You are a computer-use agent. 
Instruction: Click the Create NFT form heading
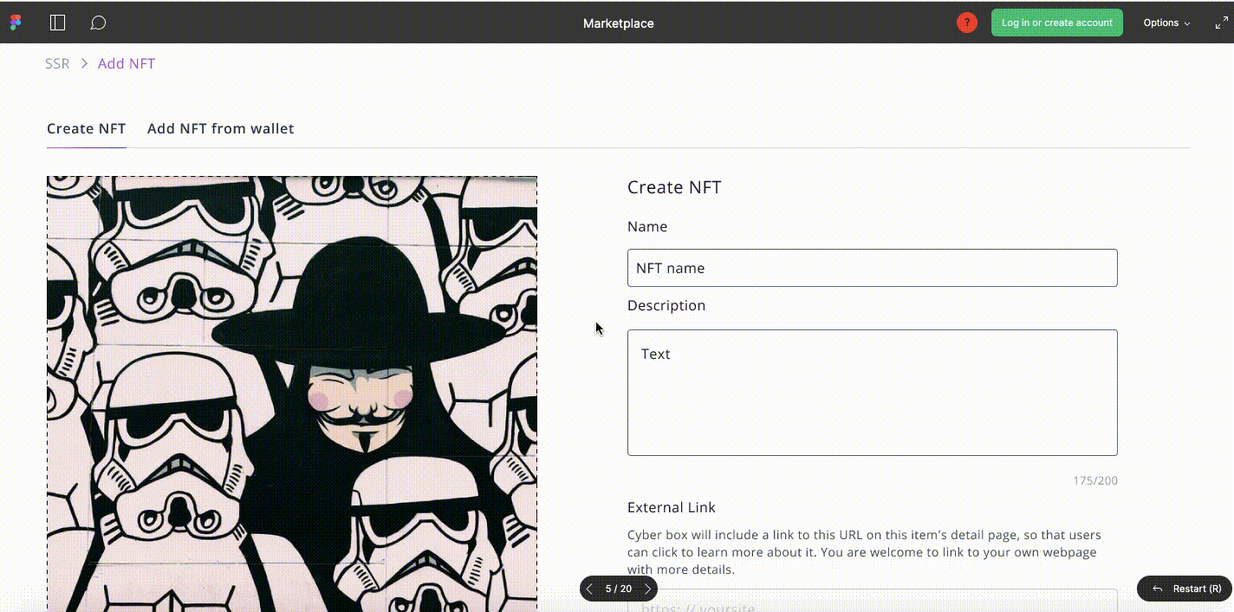674,187
